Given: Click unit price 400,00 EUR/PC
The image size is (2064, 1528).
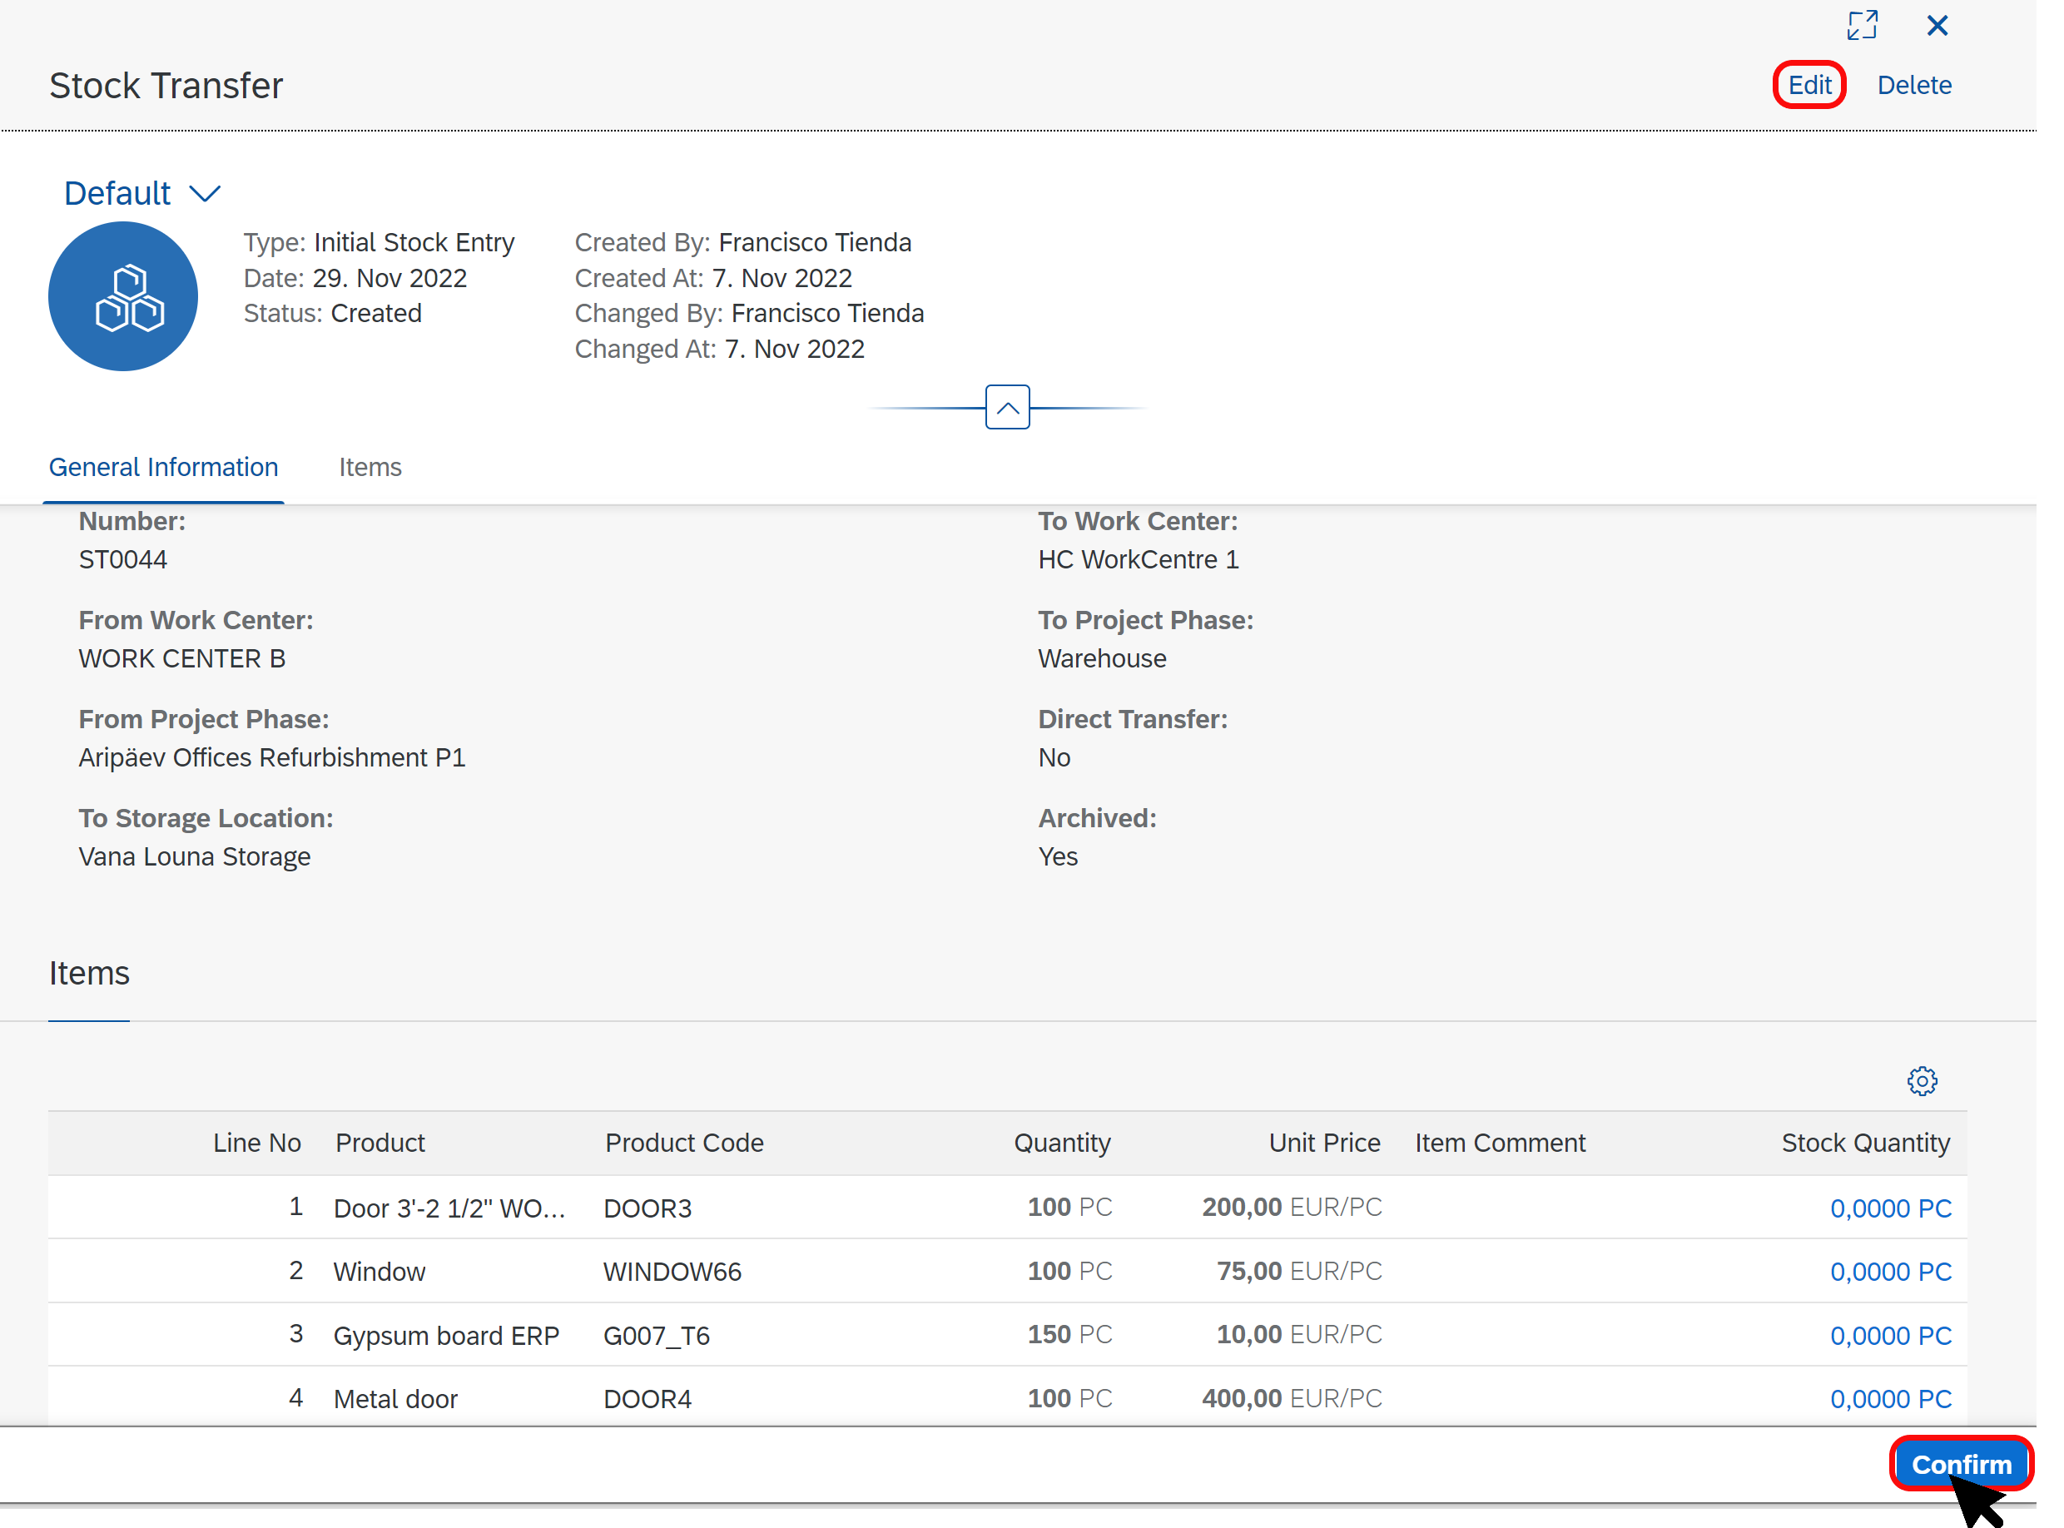Looking at the screenshot, I should (1291, 1398).
